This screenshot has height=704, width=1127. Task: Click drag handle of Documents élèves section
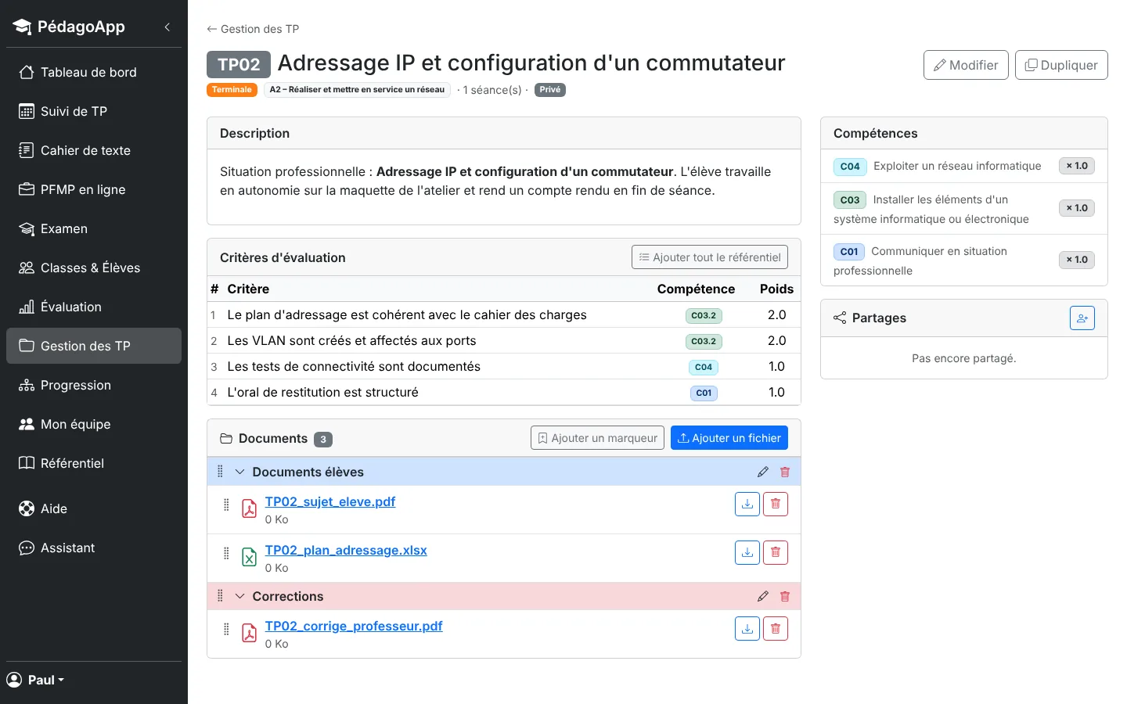(x=220, y=472)
